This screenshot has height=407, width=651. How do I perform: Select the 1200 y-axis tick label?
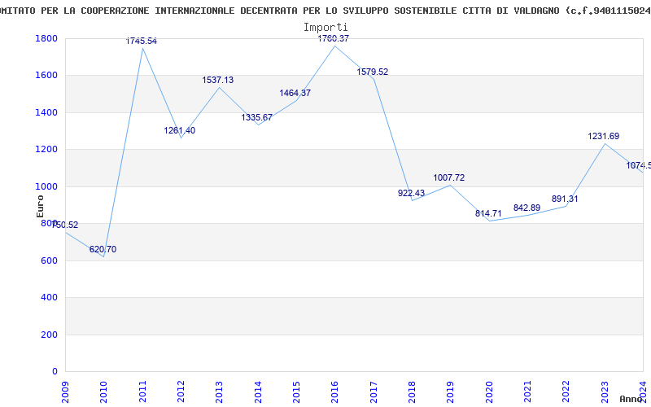(46, 150)
